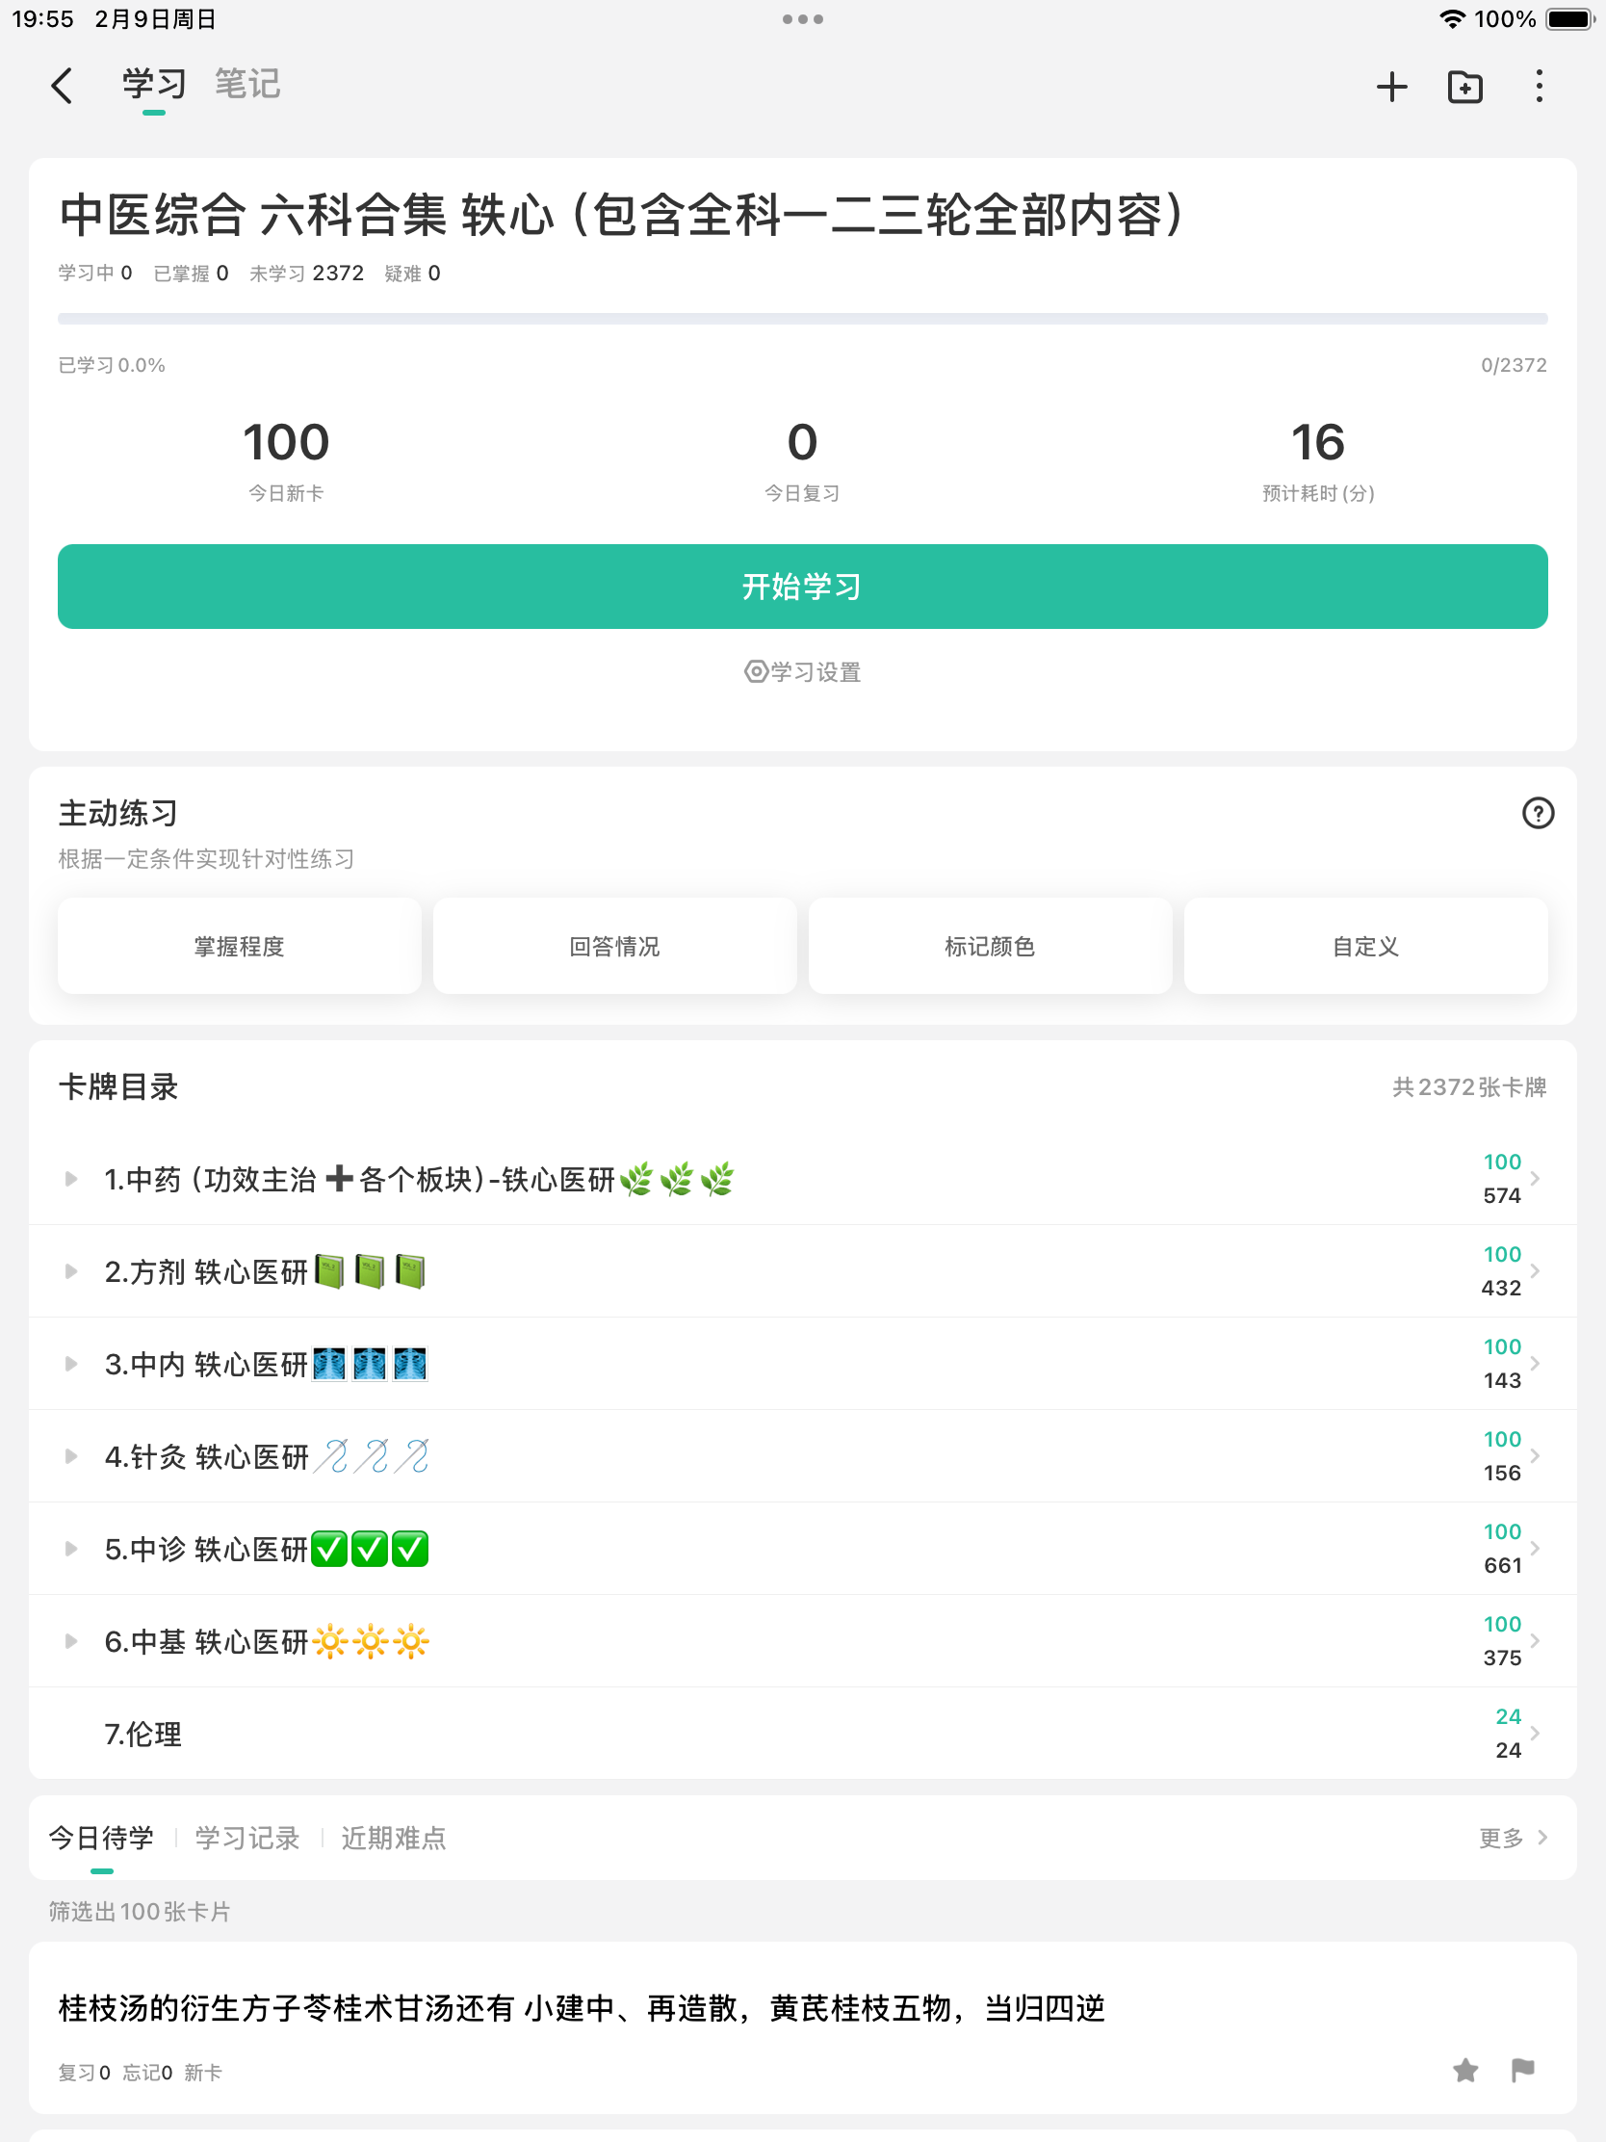Expand the 1.中药 deck triangle
1606x2142 pixels.
click(70, 1179)
